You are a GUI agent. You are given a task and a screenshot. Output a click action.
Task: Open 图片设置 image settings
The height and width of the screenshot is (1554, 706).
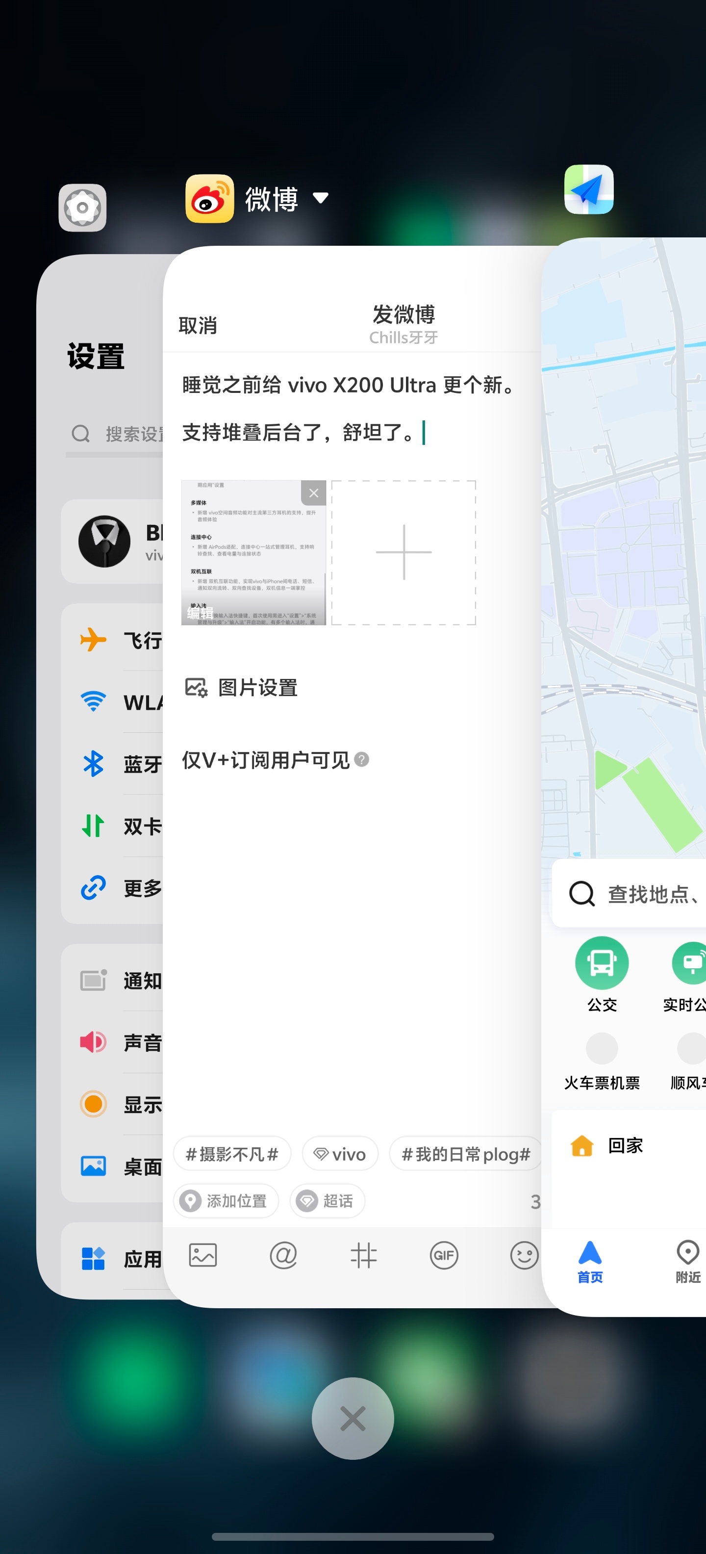241,688
